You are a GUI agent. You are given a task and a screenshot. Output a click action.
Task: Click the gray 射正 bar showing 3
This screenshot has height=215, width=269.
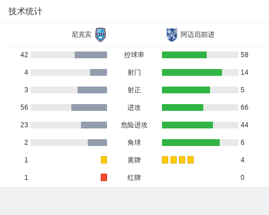(x=92, y=90)
